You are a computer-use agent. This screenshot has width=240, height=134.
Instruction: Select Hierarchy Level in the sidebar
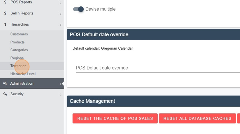point(23,74)
